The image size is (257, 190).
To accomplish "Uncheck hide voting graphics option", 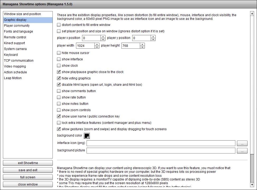I will (x=59, y=78).
